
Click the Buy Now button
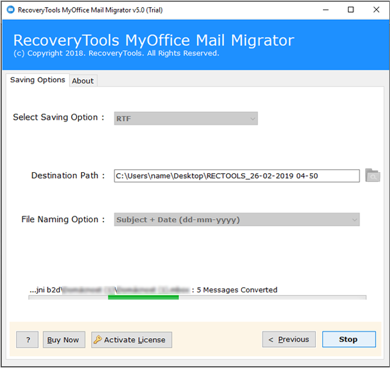point(64,340)
